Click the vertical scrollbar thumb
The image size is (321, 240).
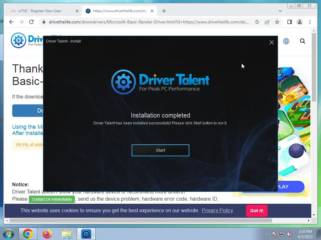tap(314, 67)
